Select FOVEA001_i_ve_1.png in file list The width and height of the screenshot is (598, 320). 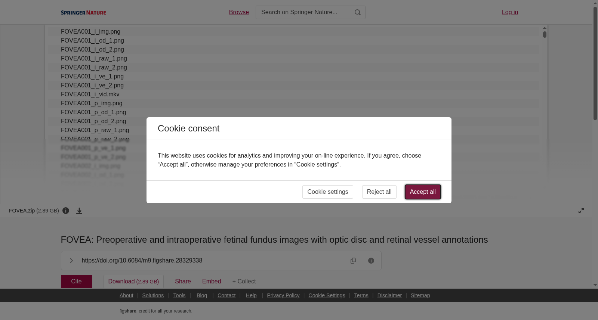pyautogui.click(x=293, y=77)
